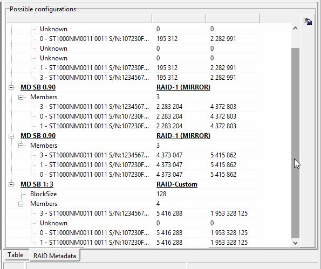Select the MD SB 1: 3 entry
The width and height of the screenshot is (321, 269).
(x=37, y=184)
